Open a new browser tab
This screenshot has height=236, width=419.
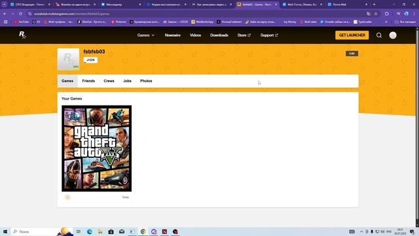coord(374,5)
